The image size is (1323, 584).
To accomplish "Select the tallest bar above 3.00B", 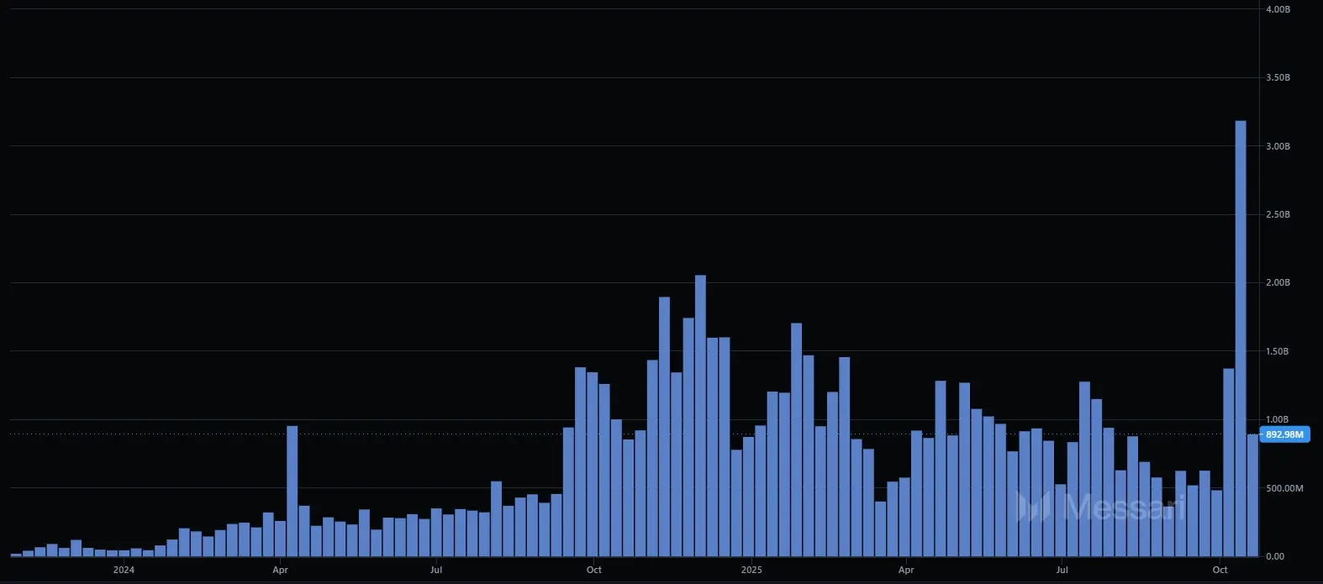I will (x=1240, y=336).
